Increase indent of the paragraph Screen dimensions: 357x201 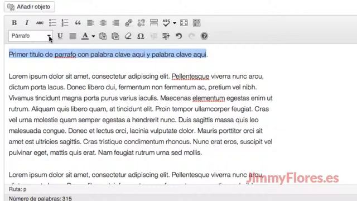coord(166,36)
